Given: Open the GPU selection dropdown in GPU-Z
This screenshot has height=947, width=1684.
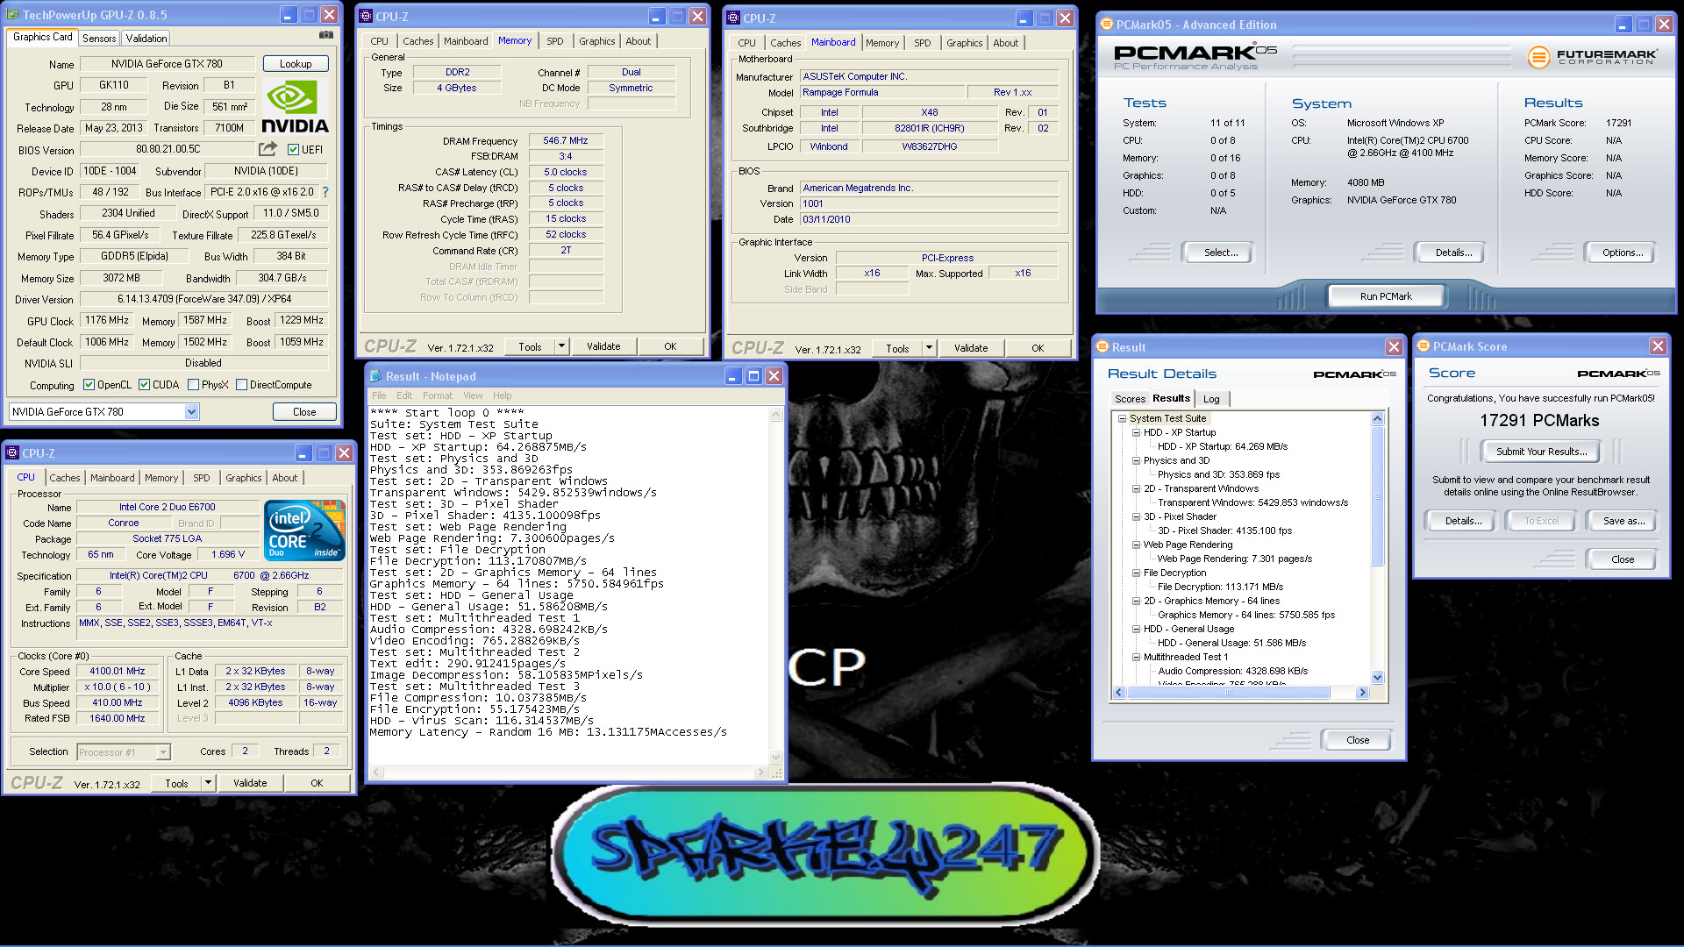Looking at the screenshot, I should 192,412.
